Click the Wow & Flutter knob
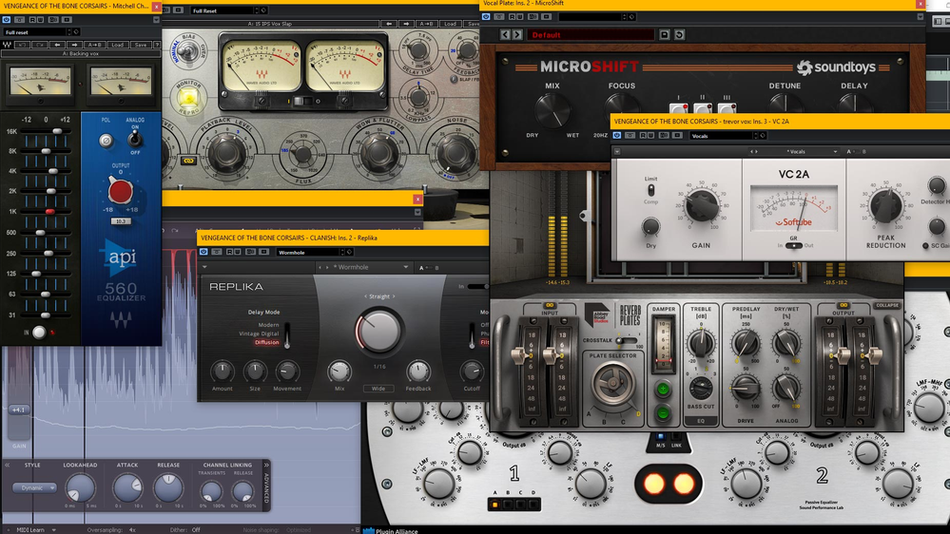 pyautogui.click(x=379, y=153)
